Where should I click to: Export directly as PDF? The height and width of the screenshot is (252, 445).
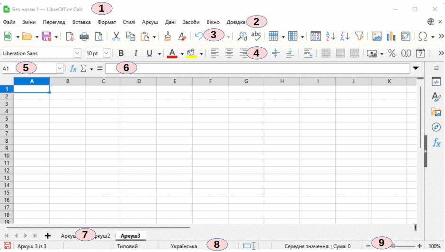[70, 36]
